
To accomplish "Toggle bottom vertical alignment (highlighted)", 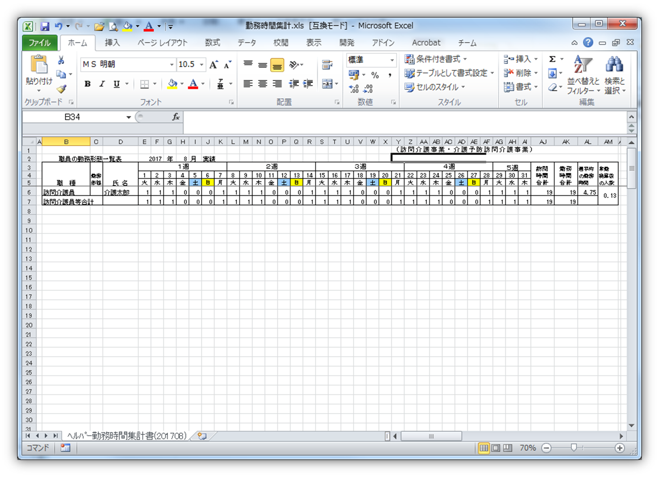I will click(x=277, y=65).
